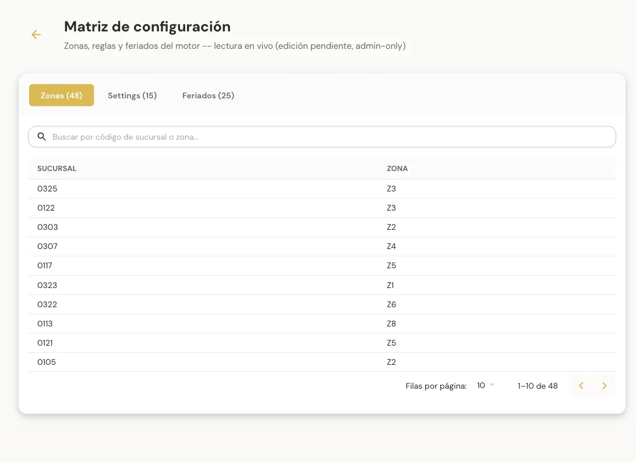Switch to the Settings (15) tab
Image resolution: width=636 pixels, height=462 pixels.
tap(132, 95)
